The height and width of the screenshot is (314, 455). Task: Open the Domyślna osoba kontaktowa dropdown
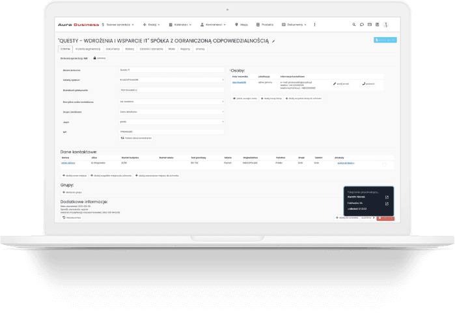tap(172, 102)
